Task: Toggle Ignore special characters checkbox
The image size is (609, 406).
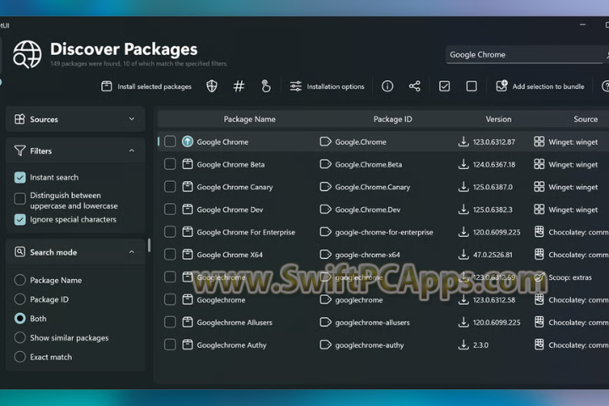Action: (x=19, y=220)
